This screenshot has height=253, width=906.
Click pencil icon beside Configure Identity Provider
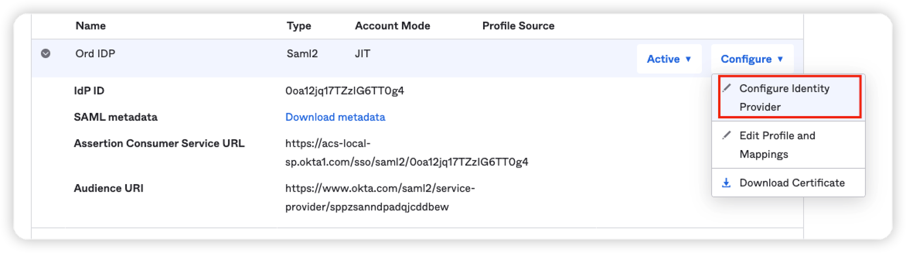click(x=727, y=88)
